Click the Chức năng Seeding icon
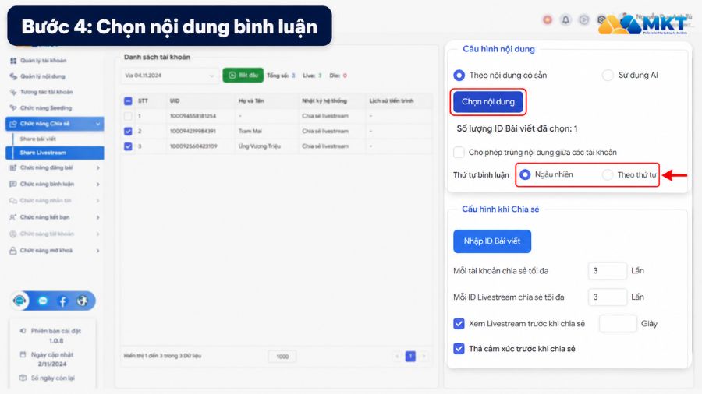Screen dimensions: 702x394 [13, 107]
